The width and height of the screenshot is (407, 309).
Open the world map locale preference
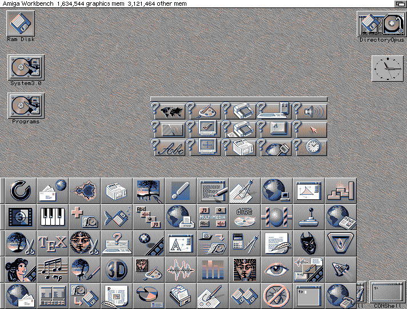point(168,111)
